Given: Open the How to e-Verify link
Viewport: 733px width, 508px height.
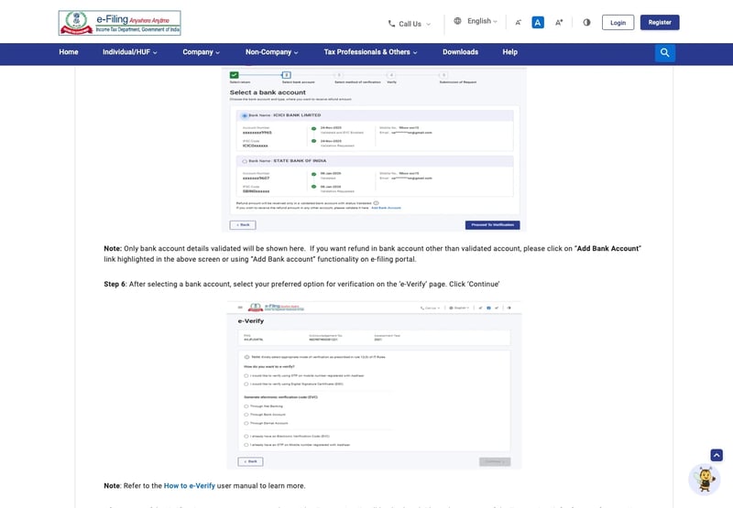Looking at the screenshot, I should 190,486.
